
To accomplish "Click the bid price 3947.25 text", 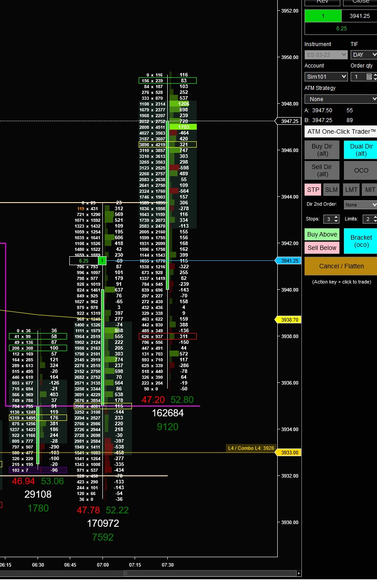I will click(x=322, y=120).
